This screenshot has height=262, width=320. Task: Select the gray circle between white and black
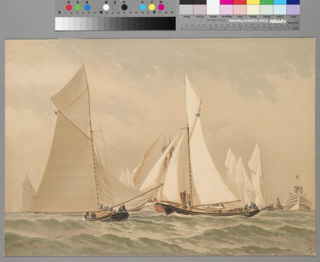pyautogui.click(x=115, y=7)
